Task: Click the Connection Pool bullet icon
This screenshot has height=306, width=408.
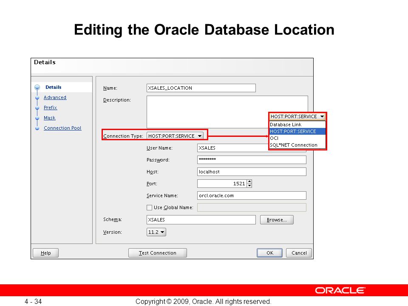Action: tap(37, 128)
